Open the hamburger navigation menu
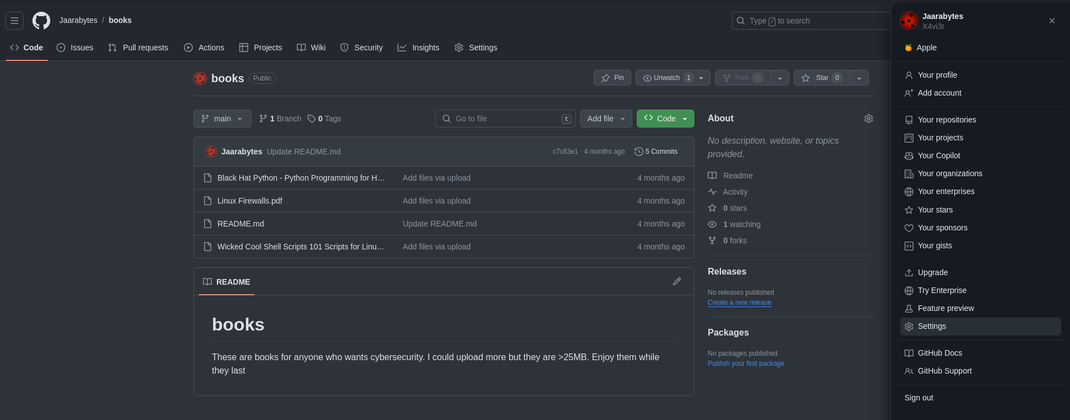 coord(15,21)
